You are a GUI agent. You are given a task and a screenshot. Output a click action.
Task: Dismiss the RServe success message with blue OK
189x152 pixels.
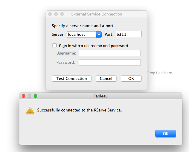coord(166,134)
